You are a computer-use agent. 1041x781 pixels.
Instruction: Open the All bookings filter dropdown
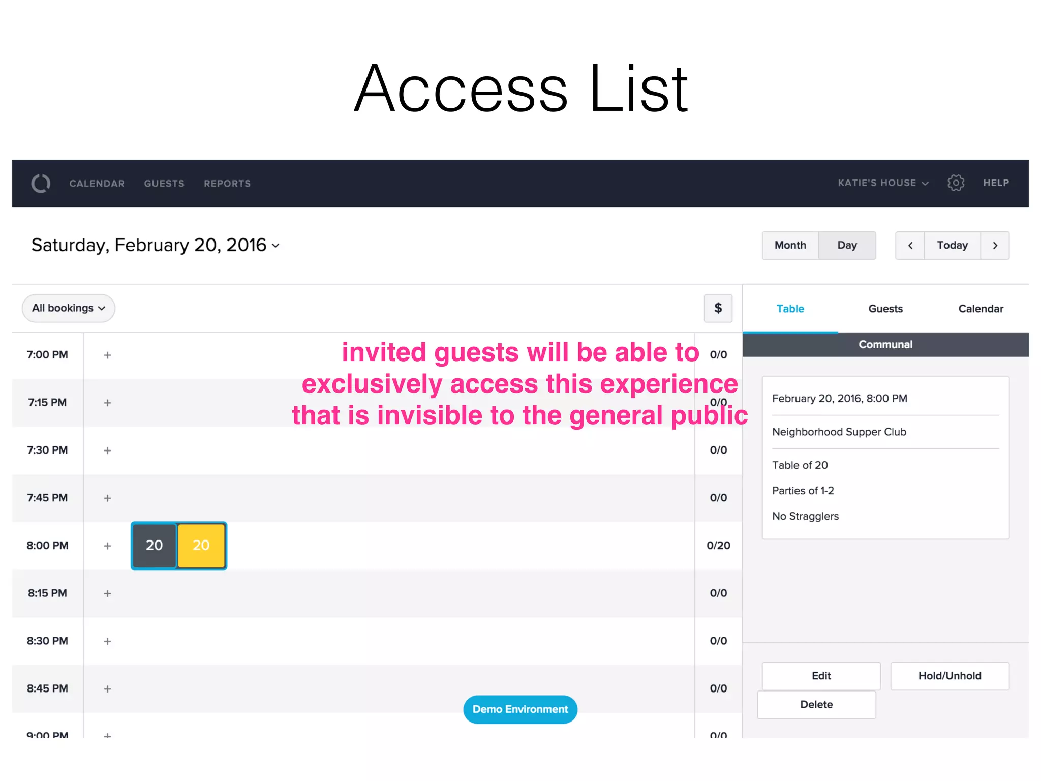69,308
